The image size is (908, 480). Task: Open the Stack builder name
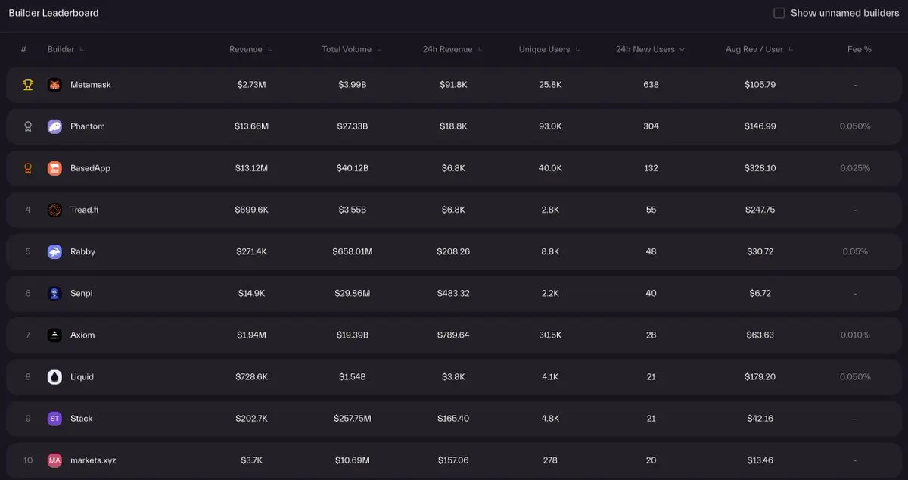[x=82, y=419]
